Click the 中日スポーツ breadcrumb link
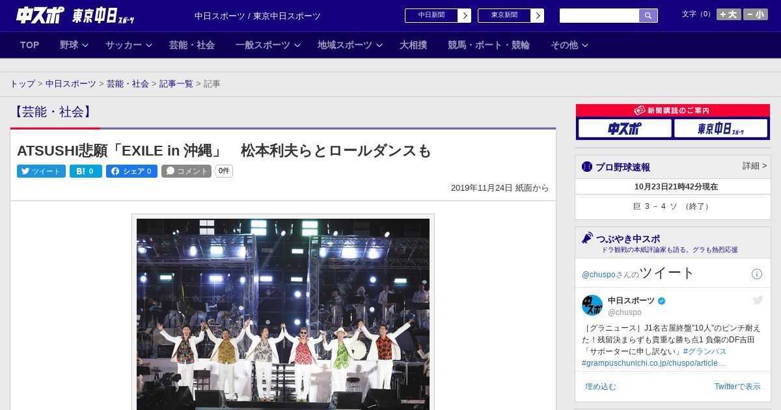 (71, 84)
